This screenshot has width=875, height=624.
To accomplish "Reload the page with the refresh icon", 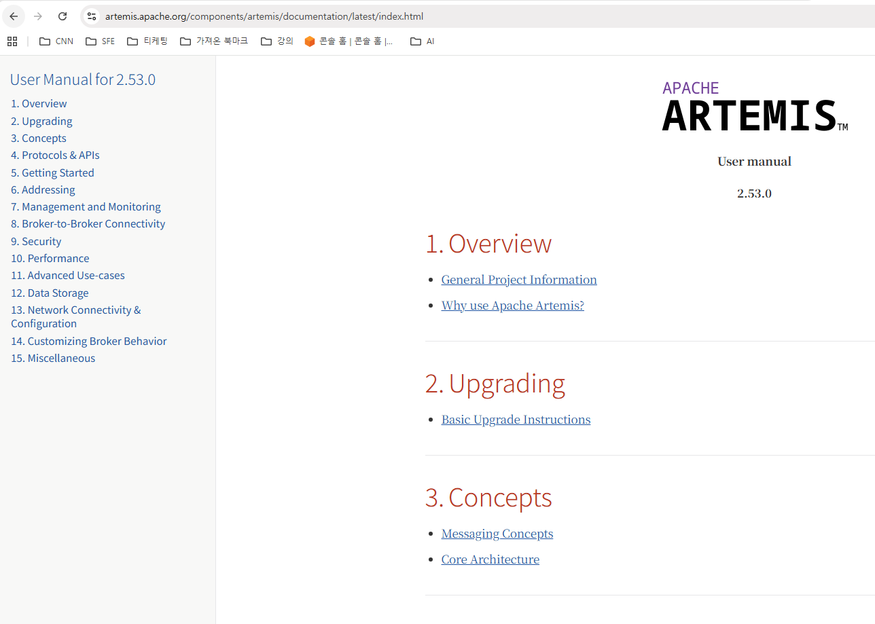I will tap(62, 16).
